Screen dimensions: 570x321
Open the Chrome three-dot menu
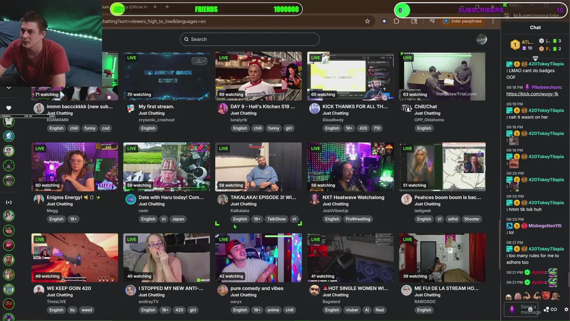(493, 21)
